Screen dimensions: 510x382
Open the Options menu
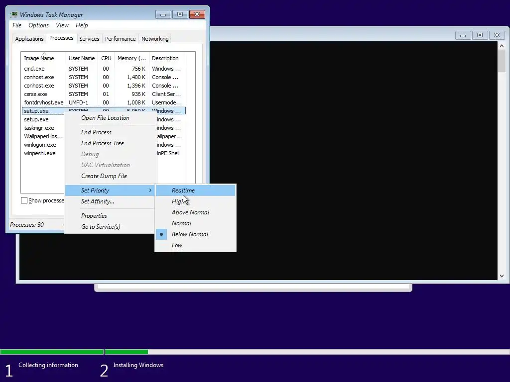[38, 25]
